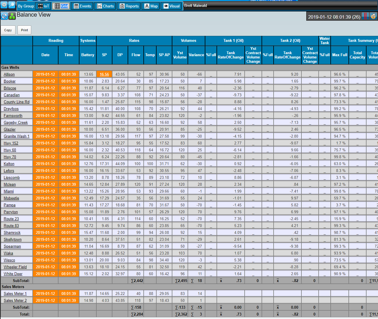Viewport: 378px width, 319px height.
Task: Click the Sales Meters group row
Action: pos(189,287)
